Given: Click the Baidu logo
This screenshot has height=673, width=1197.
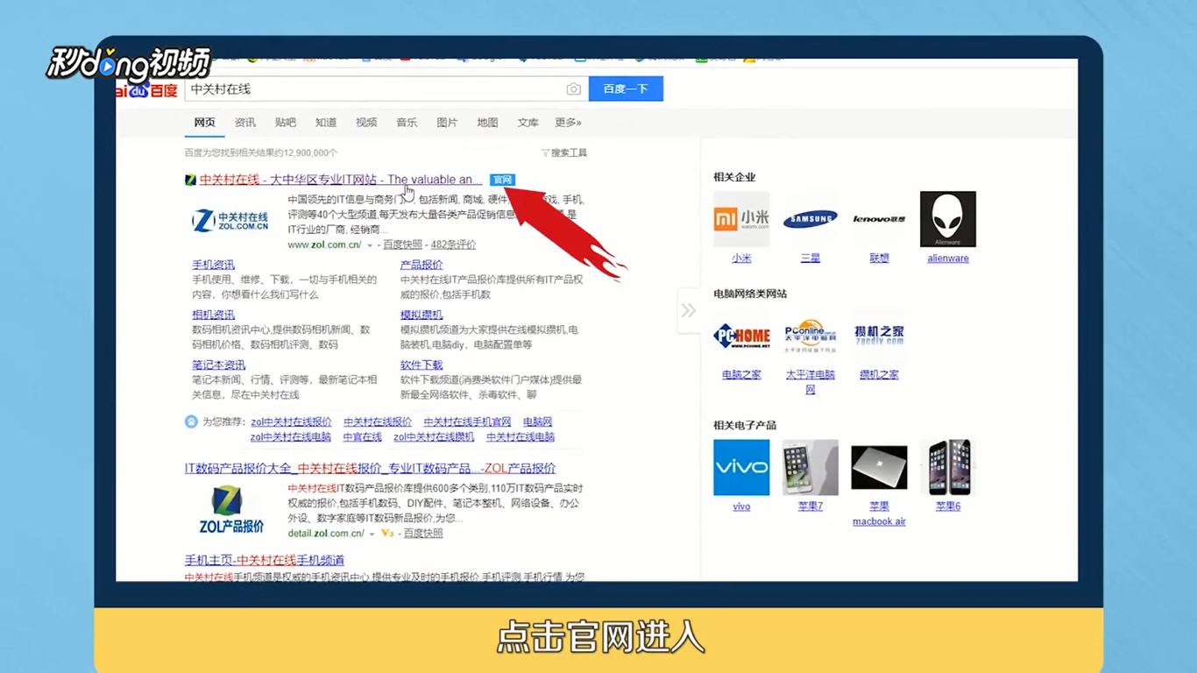Looking at the screenshot, I should click(147, 89).
